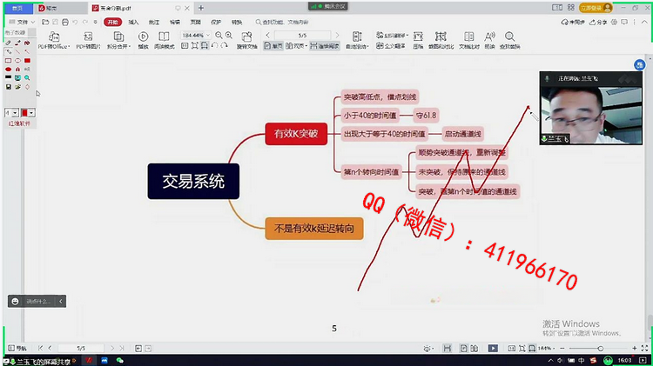Open the 保护 ribbon tab
The image size is (653, 366).
point(216,22)
